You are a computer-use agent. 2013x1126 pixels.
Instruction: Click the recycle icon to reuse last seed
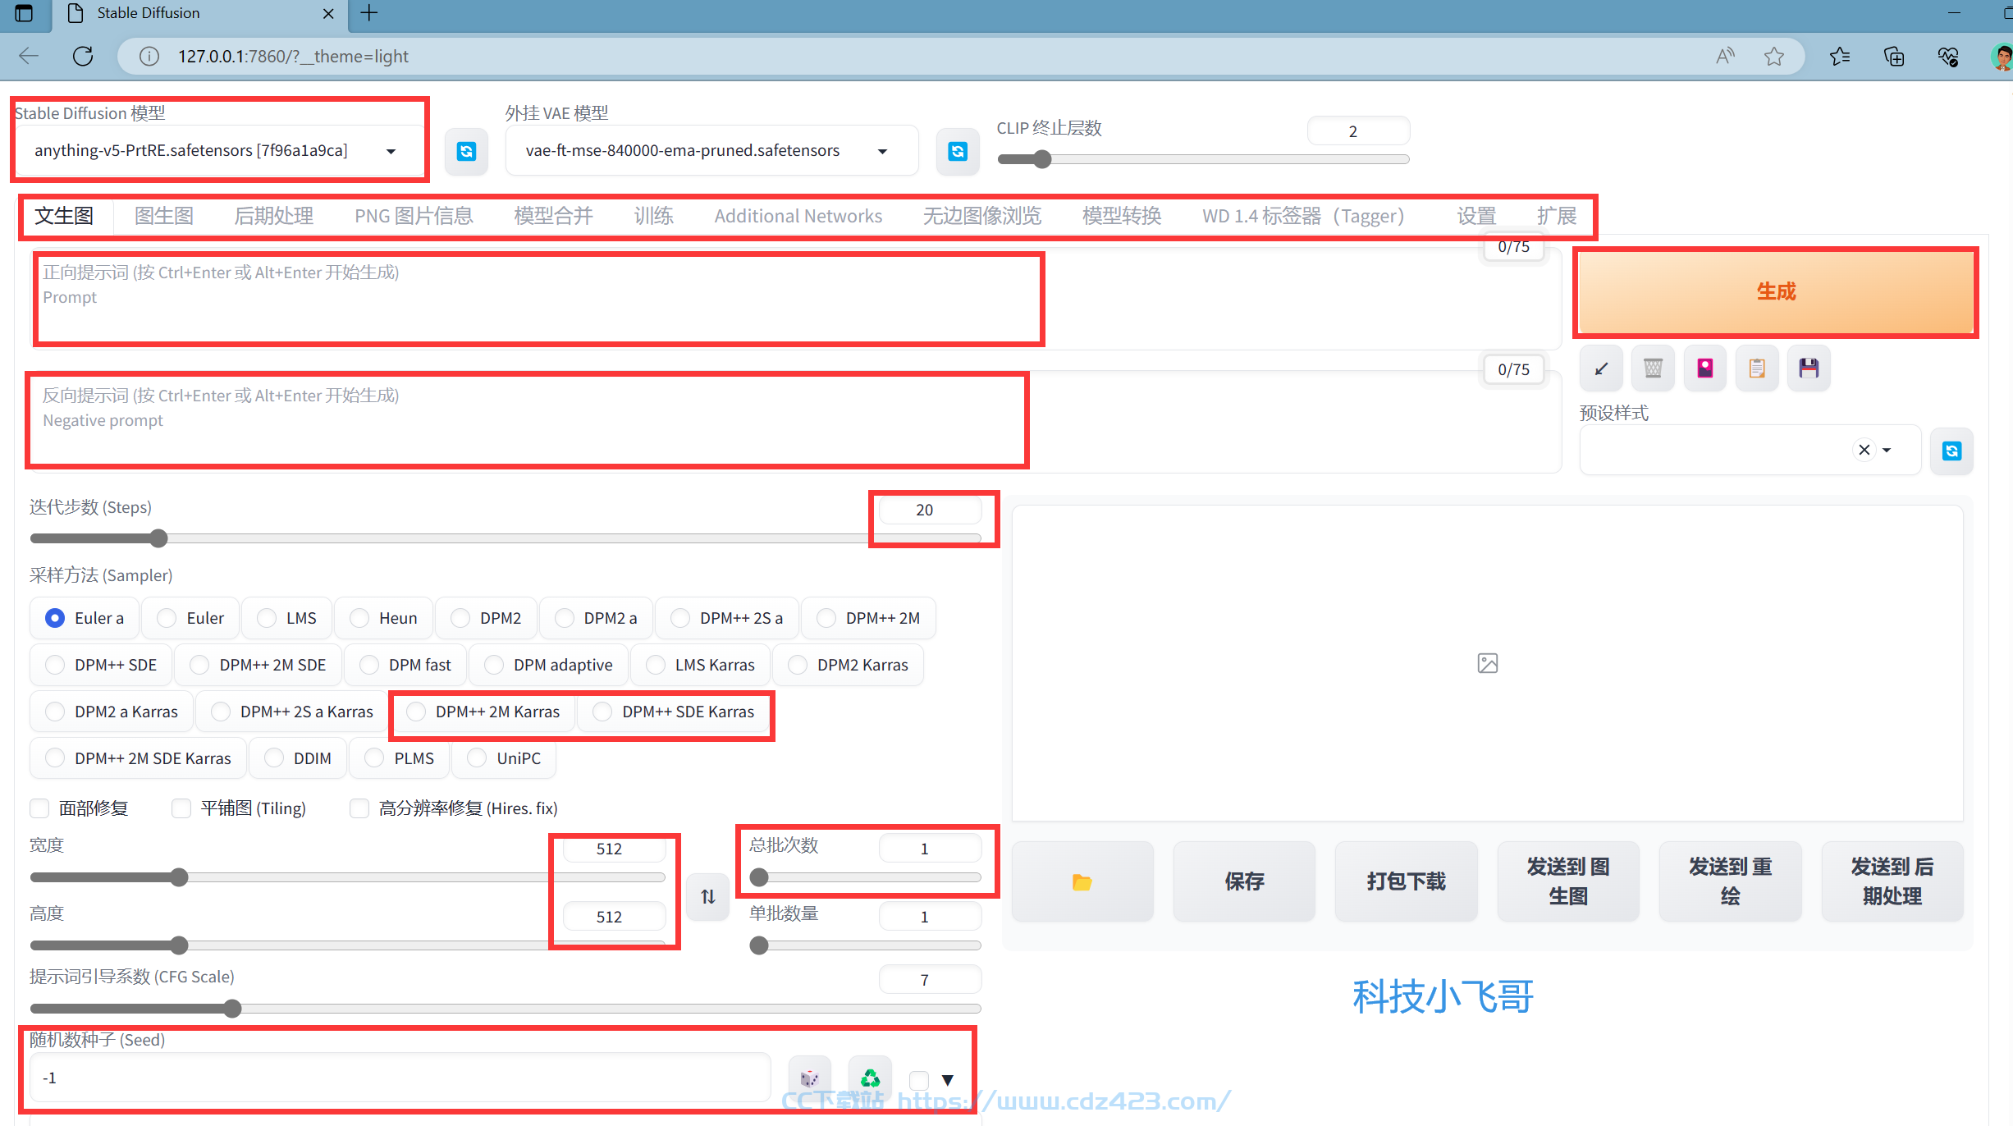pyautogui.click(x=870, y=1078)
